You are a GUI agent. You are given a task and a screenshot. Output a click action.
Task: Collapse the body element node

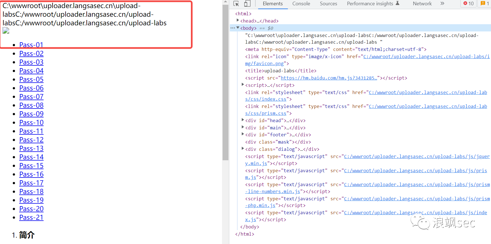[238, 28]
